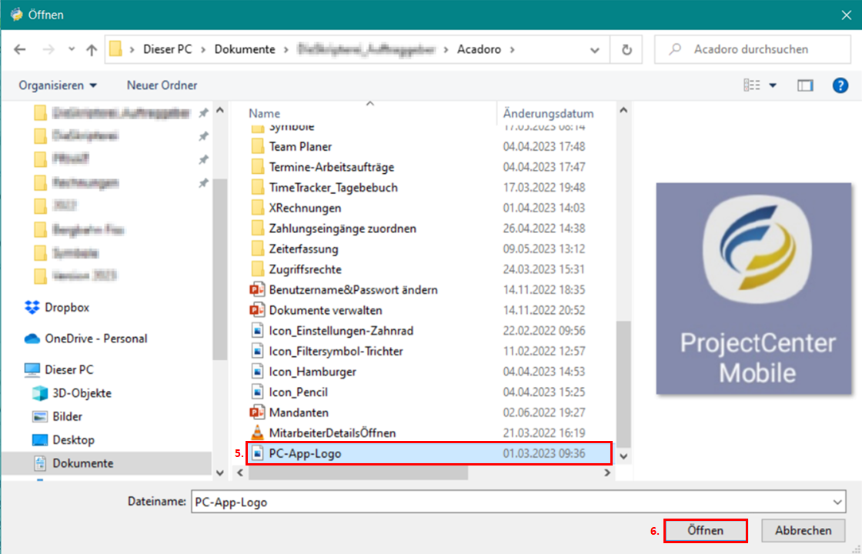The height and width of the screenshot is (554, 862).
Task: Click the Öffnen button
Action: [705, 530]
